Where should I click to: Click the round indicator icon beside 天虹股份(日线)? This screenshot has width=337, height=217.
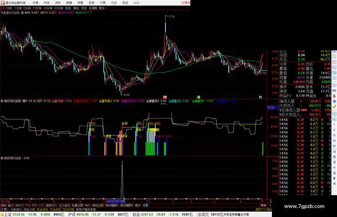(22, 13)
